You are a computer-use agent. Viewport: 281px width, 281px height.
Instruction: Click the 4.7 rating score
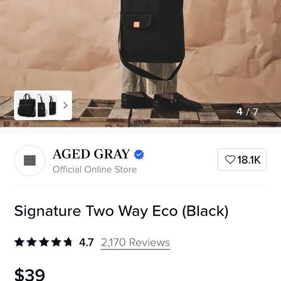pos(86,242)
